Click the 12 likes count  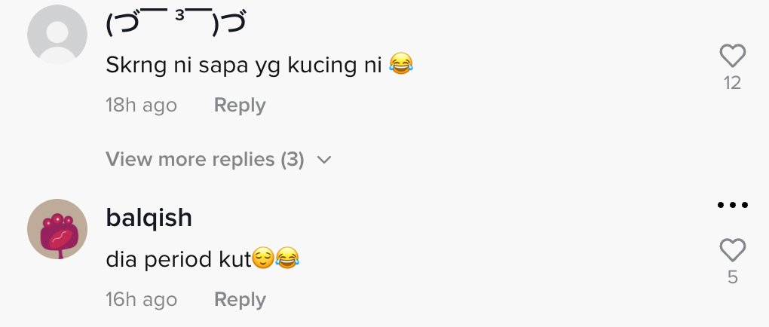(732, 83)
